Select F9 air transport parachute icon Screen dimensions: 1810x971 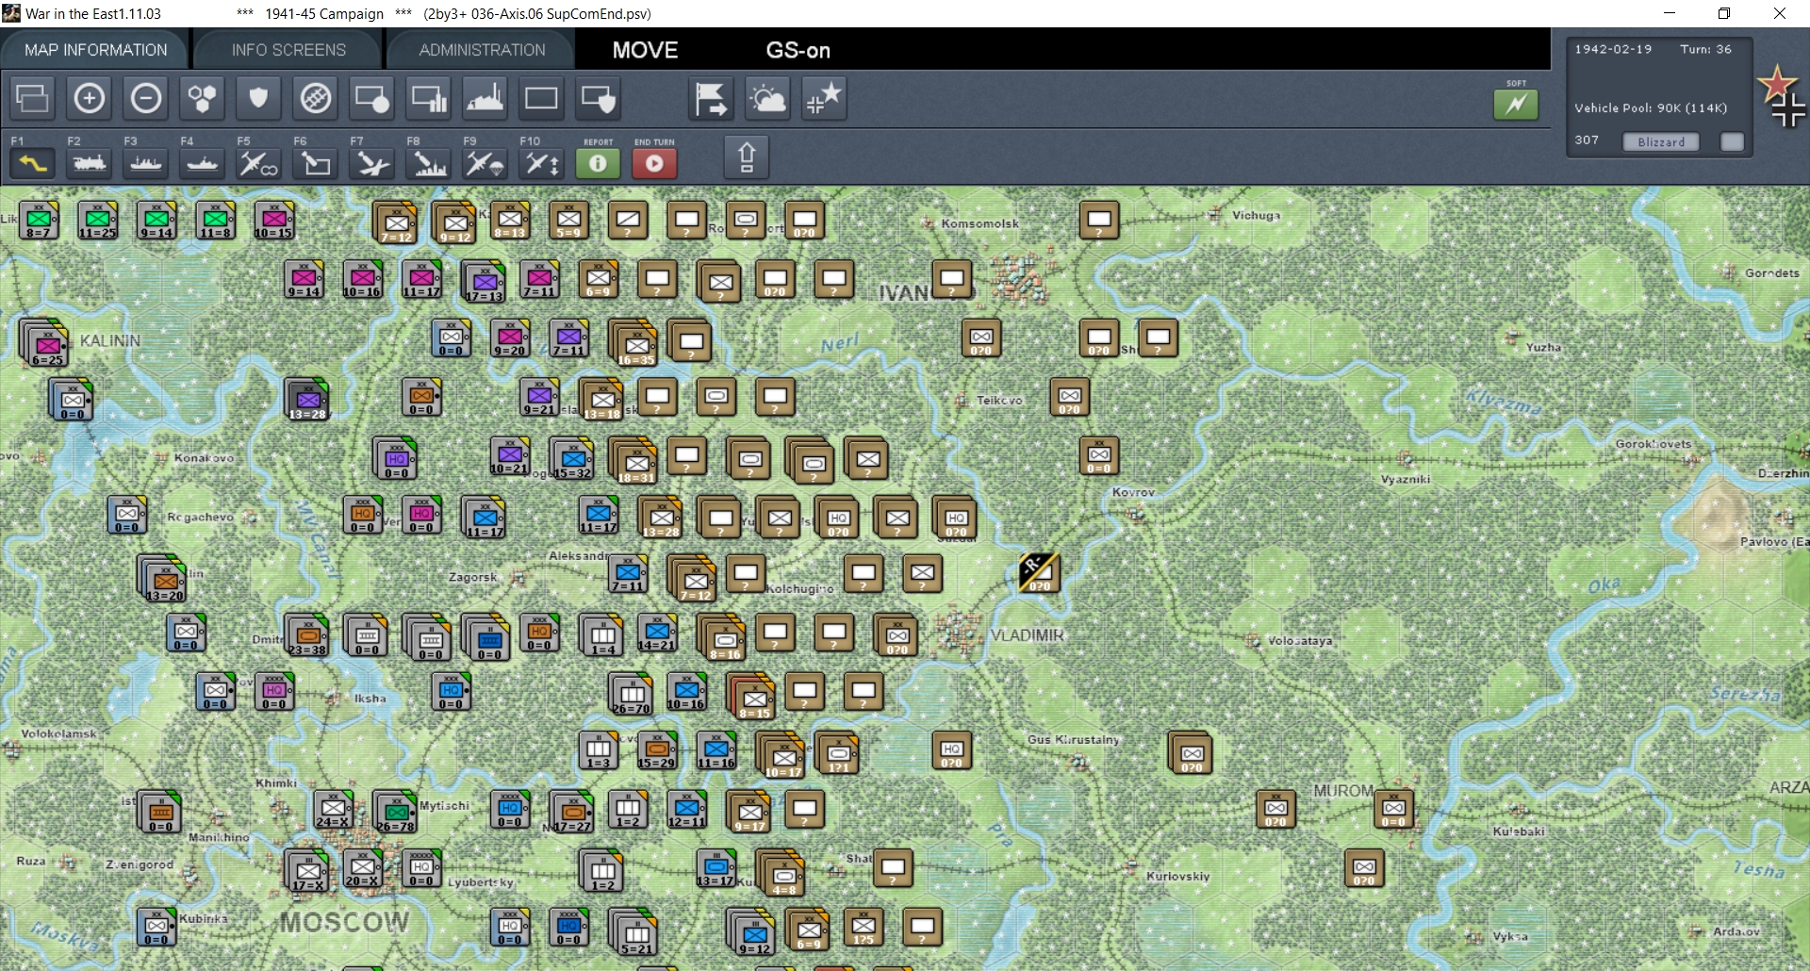pos(485,164)
